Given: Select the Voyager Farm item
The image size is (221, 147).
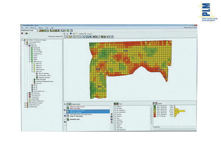Looking at the screenshot, I should coord(35,97).
